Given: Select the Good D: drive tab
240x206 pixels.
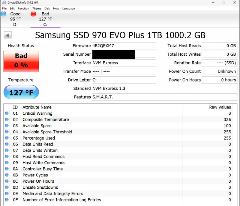Looking at the screenshot, I should click(x=15, y=19).
